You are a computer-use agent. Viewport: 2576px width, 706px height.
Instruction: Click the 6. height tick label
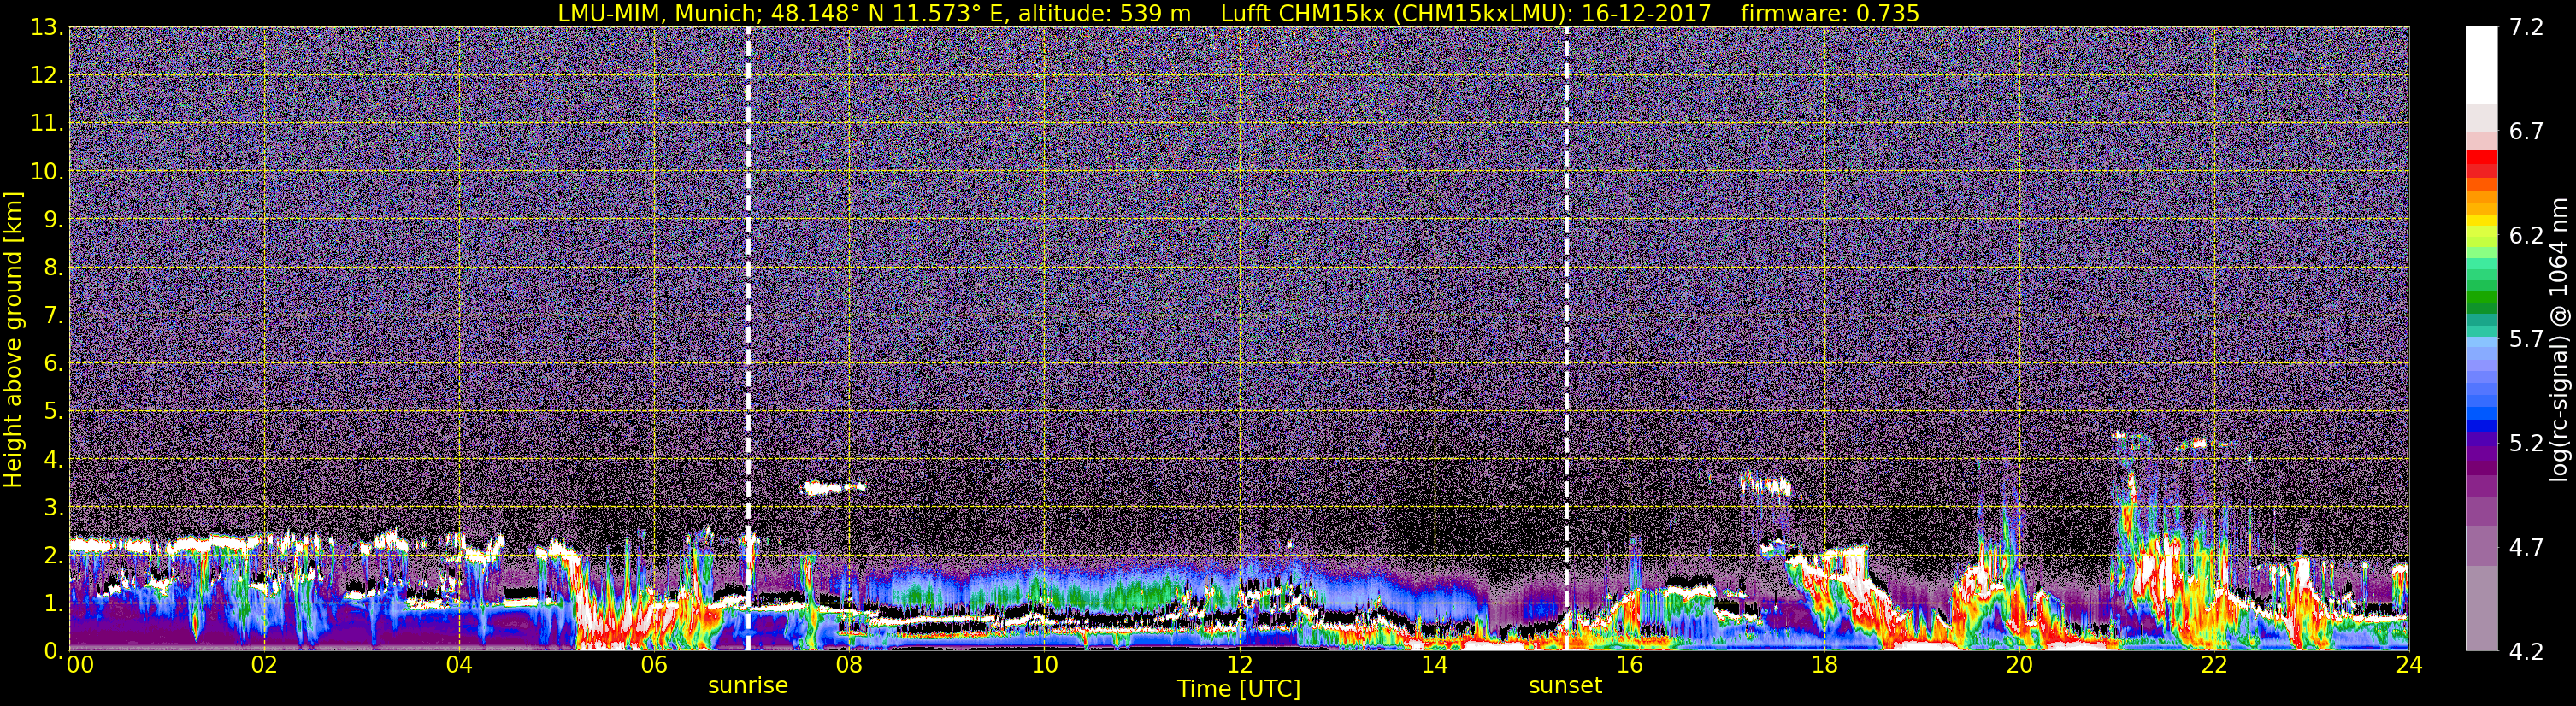point(53,363)
